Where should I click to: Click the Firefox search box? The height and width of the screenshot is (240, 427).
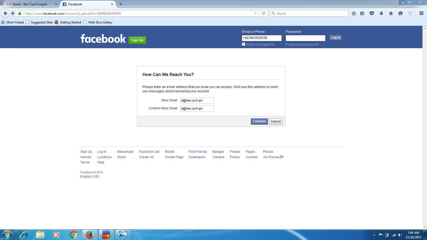point(309,13)
